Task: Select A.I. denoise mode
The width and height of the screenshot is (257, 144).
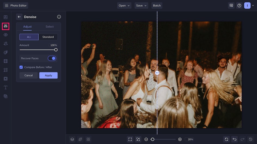Action: tap(29, 37)
